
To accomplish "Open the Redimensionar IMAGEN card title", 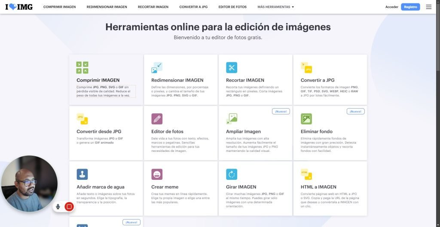I will 177,80.
